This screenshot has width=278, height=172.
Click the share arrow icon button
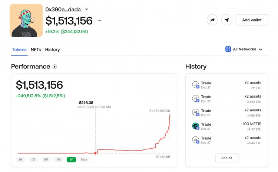point(212,20)
